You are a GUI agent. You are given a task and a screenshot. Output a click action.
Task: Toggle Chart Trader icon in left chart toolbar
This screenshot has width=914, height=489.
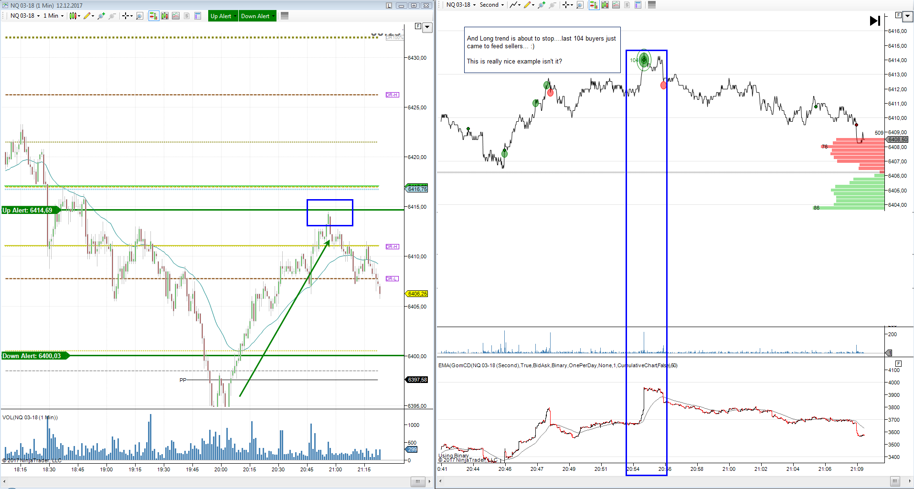153,16
